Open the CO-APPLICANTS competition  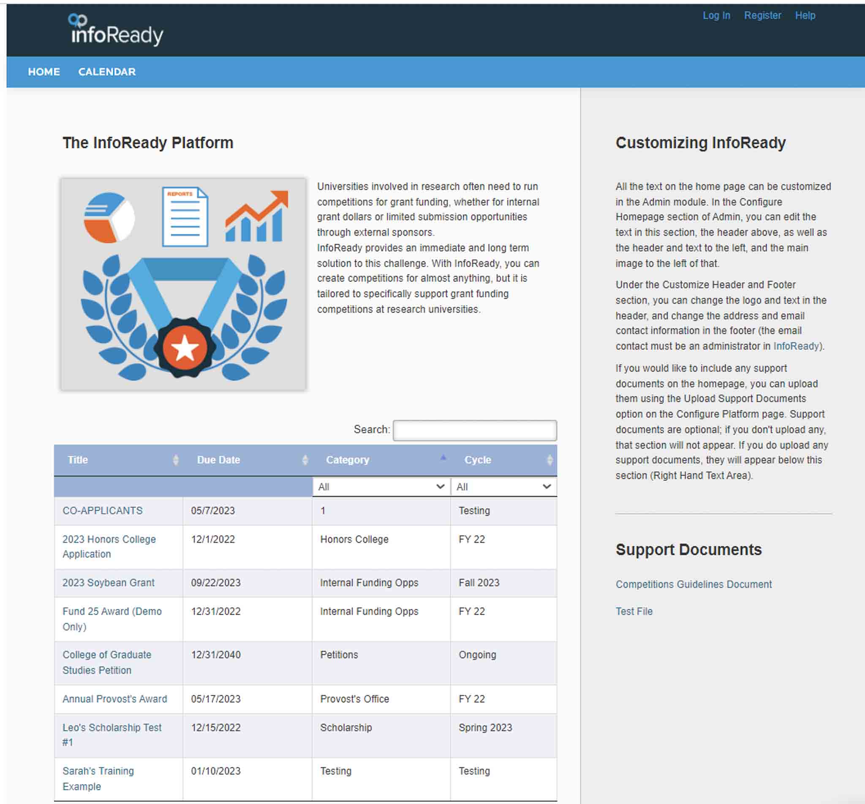click(x=103, y=511)
